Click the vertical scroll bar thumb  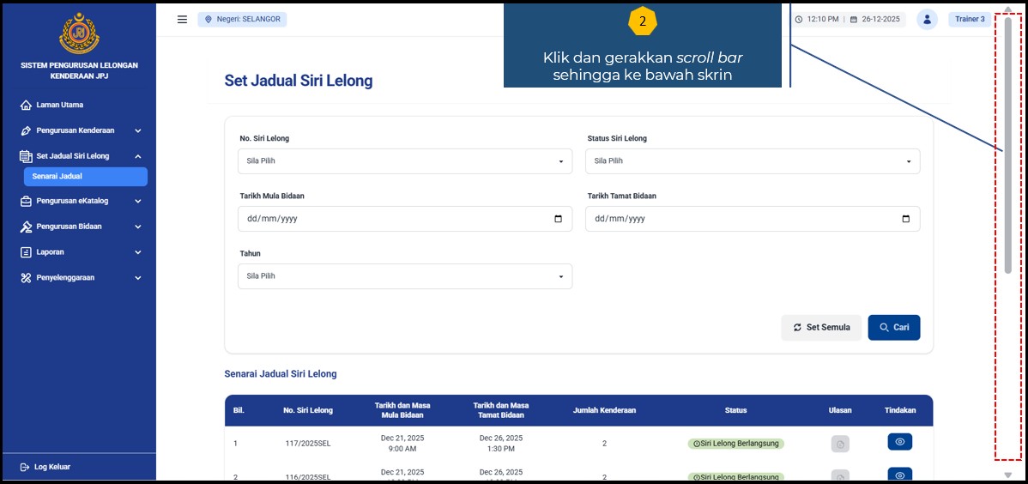tap(1008, 146)
